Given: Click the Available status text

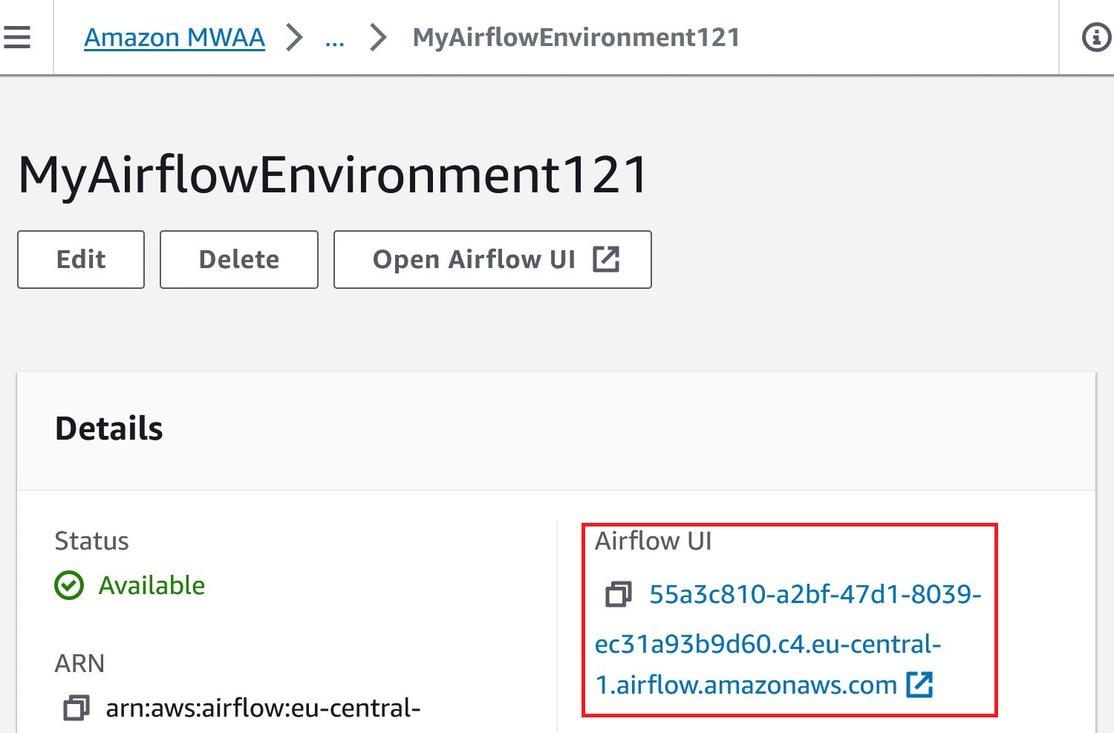Looking at the screenshot, I should (152, 585).
